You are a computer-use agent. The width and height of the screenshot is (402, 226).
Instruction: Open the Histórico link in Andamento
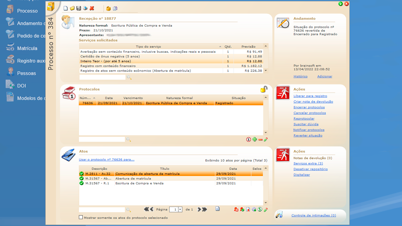(x=301, y=77)
